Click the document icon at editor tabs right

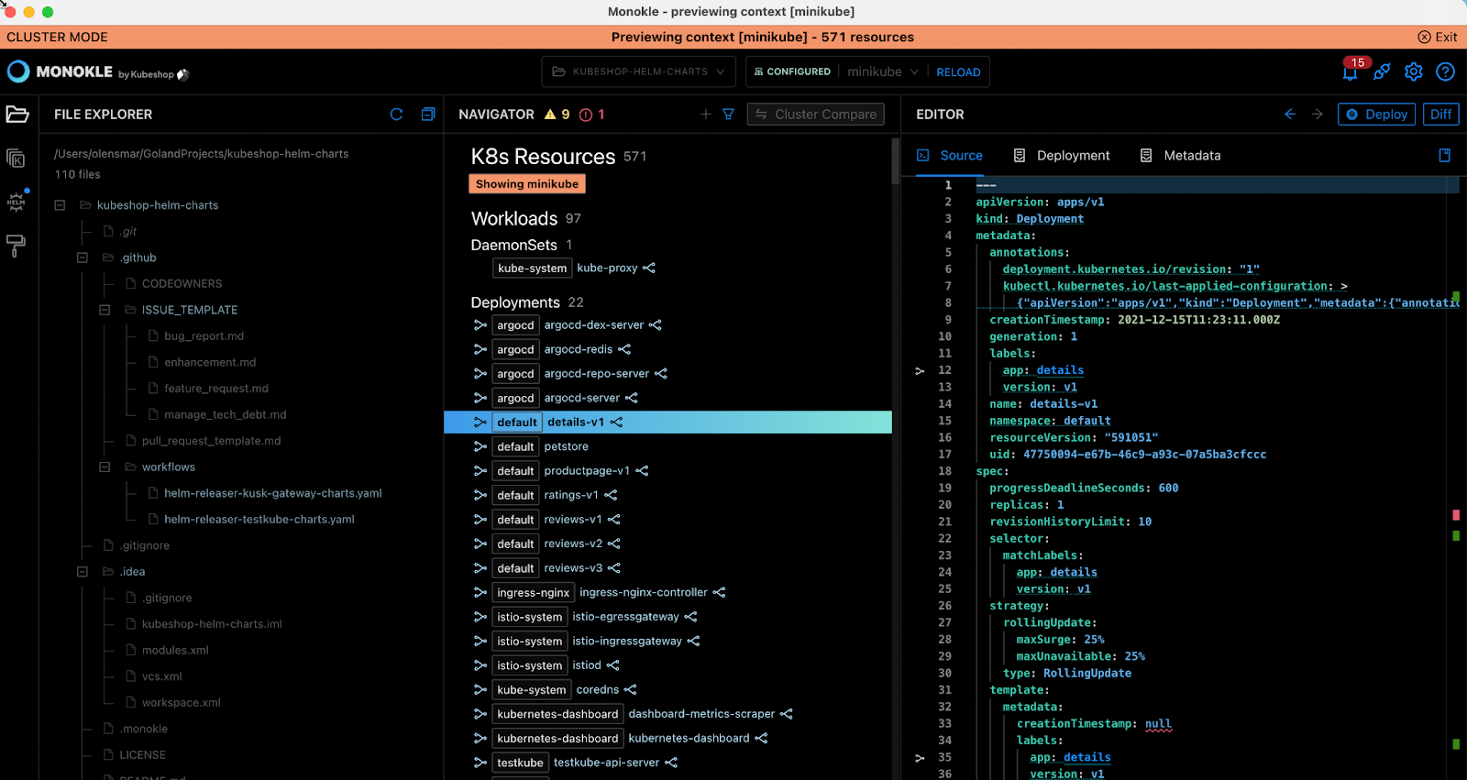coord(1445,156)
